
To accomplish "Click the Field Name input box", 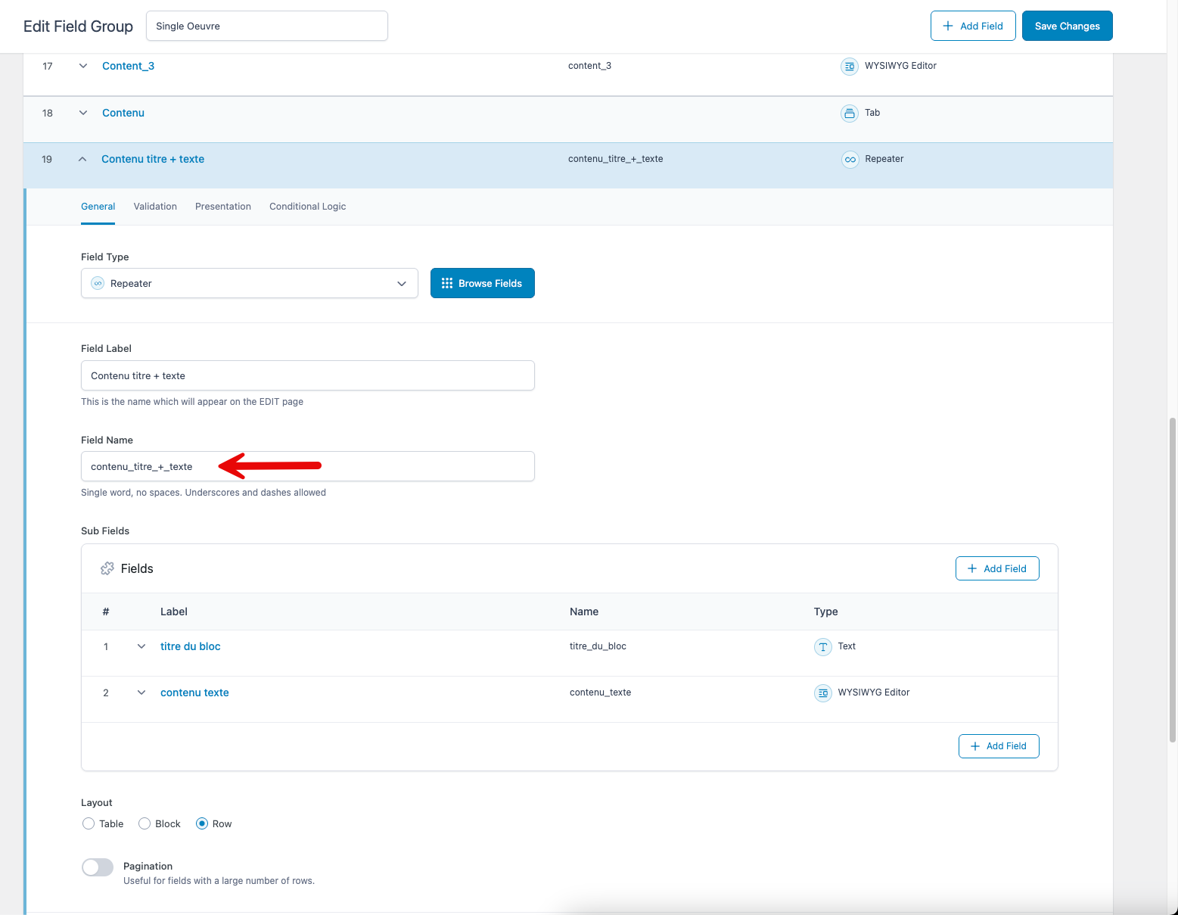I will (308, 466).
